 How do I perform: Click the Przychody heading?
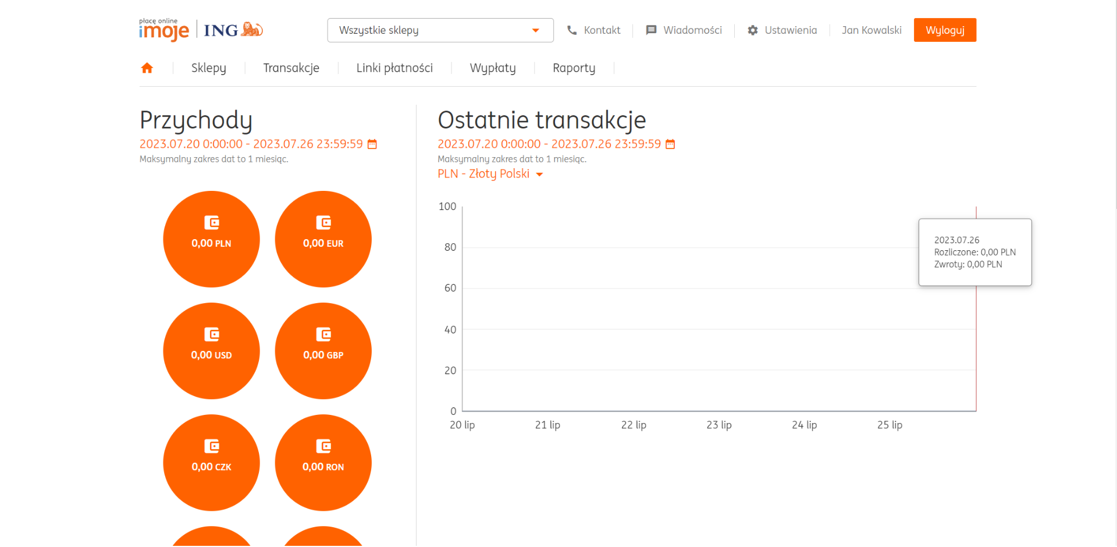tap(196, 120)
